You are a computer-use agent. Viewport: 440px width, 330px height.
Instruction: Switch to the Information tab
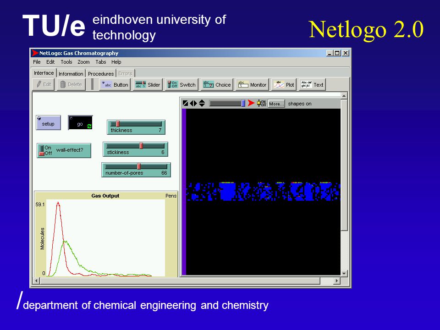(71, 73)
